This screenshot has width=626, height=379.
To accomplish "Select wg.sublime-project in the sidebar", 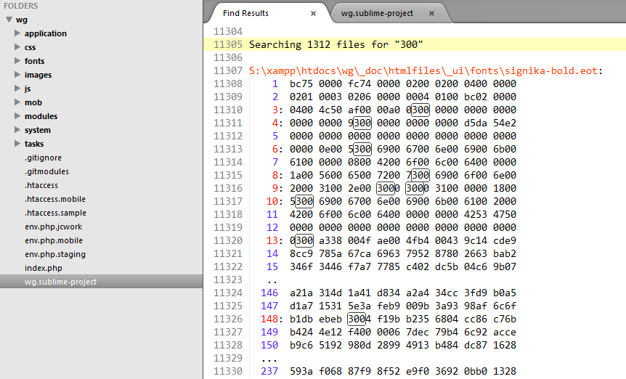I will (x=60, y=282).
